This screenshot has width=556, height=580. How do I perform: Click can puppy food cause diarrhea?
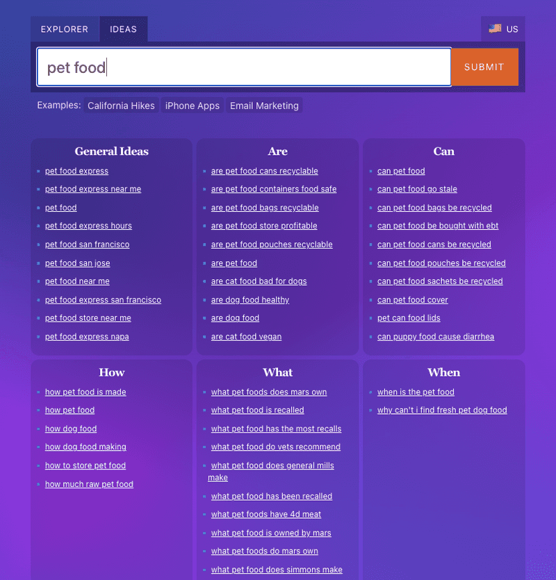[x=436, y=337]
